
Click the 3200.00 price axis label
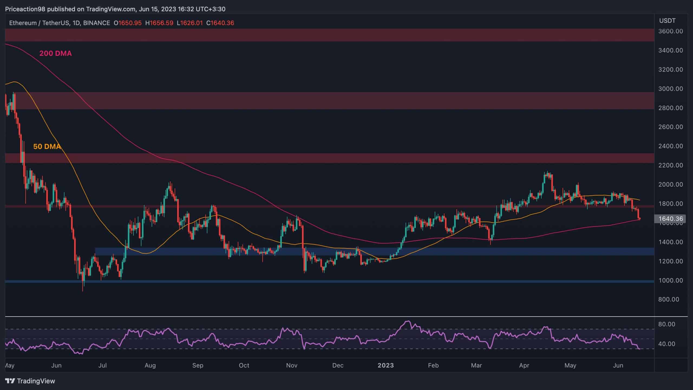[x=670, y=70]
